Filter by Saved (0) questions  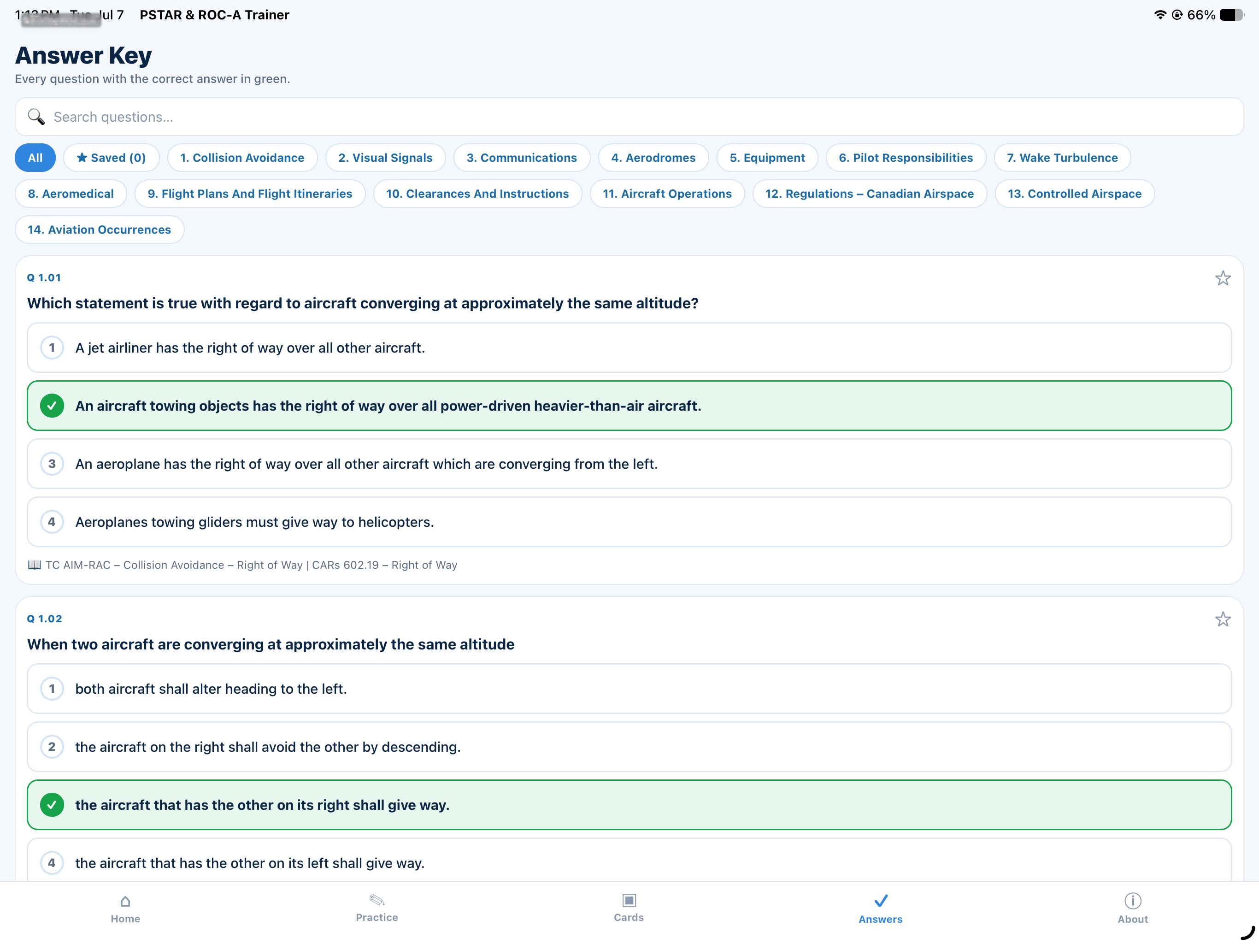(112, 158)
